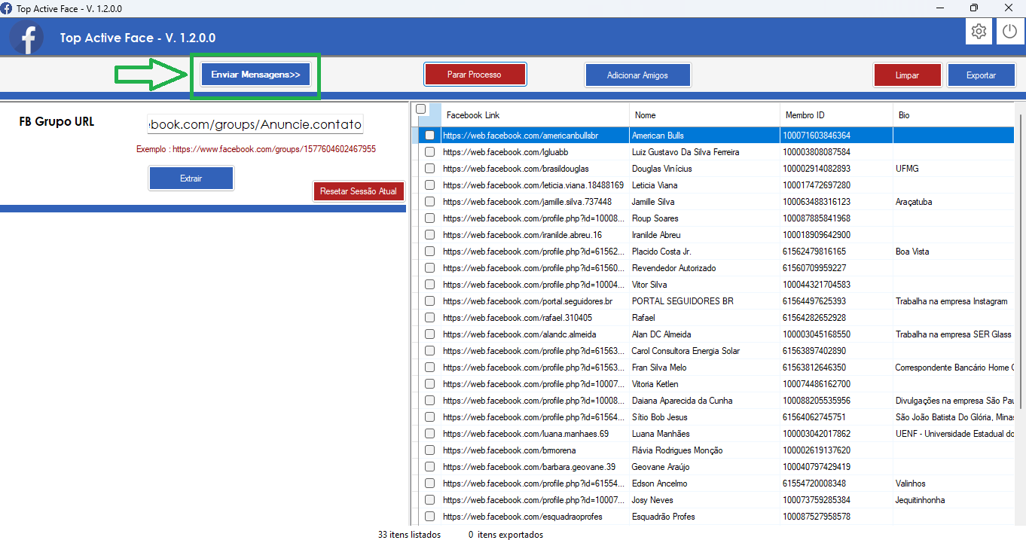Click member ID 100071603846364

(x=817, y=136)
